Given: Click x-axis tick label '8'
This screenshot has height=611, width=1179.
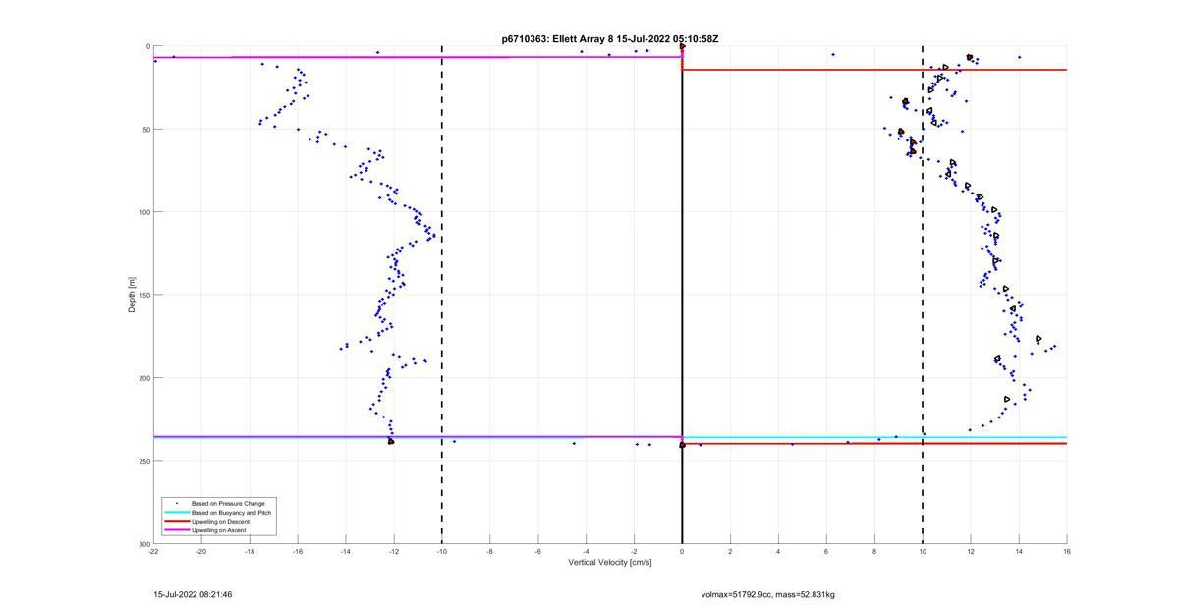Looking at the screenshot, I should pyautogui.click(x=874, y=551).
